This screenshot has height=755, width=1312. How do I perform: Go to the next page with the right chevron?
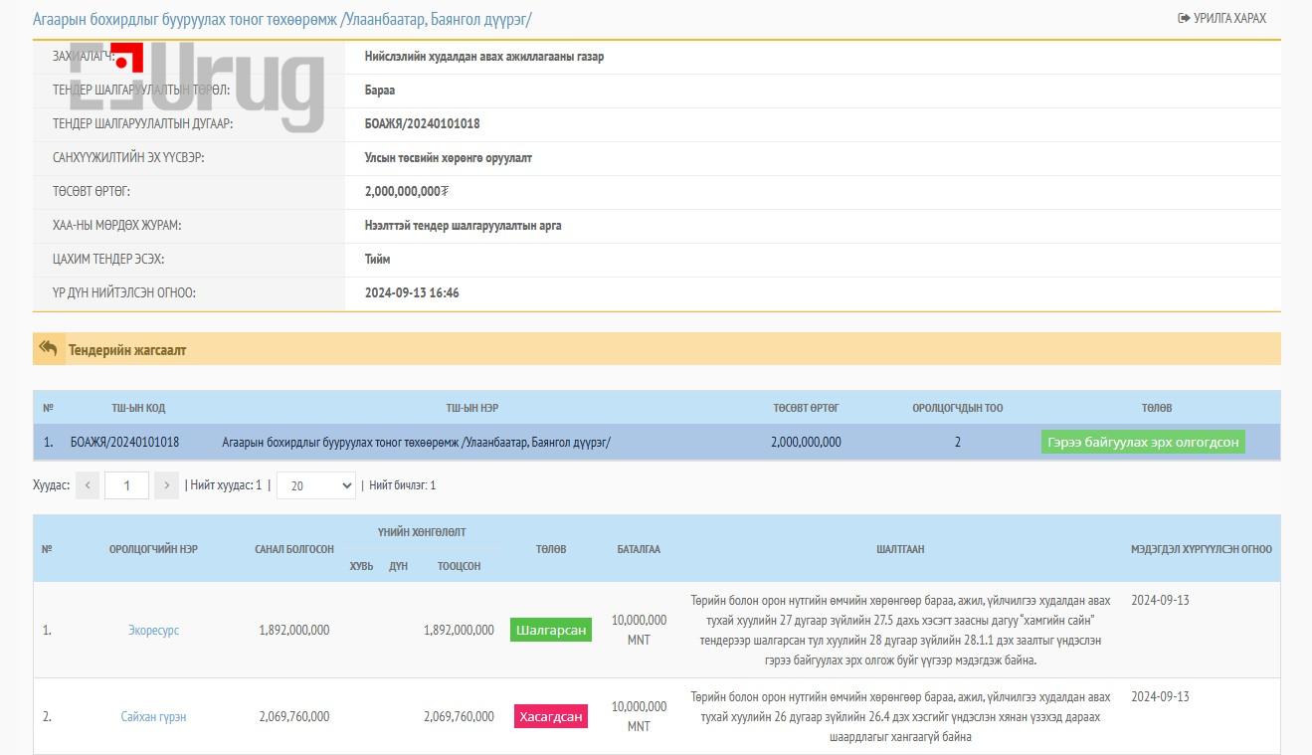166,485
